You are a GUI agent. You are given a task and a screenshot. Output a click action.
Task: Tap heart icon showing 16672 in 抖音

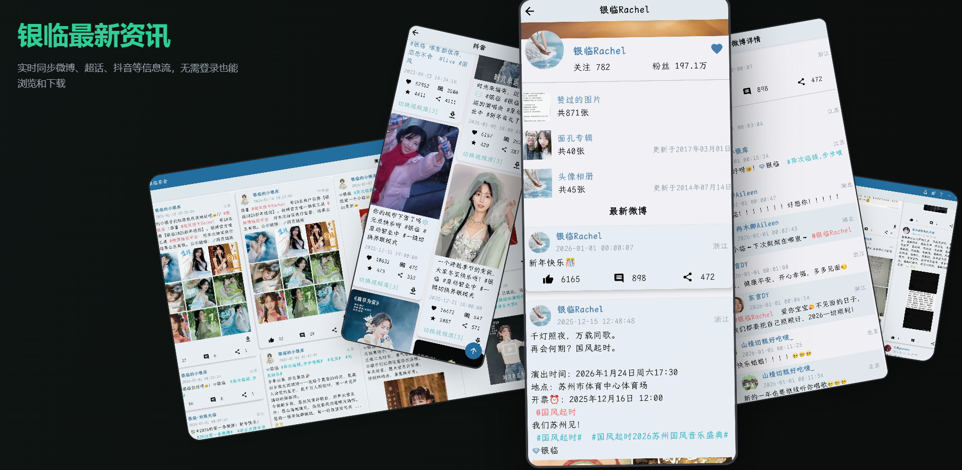click(x=434, y=308)
